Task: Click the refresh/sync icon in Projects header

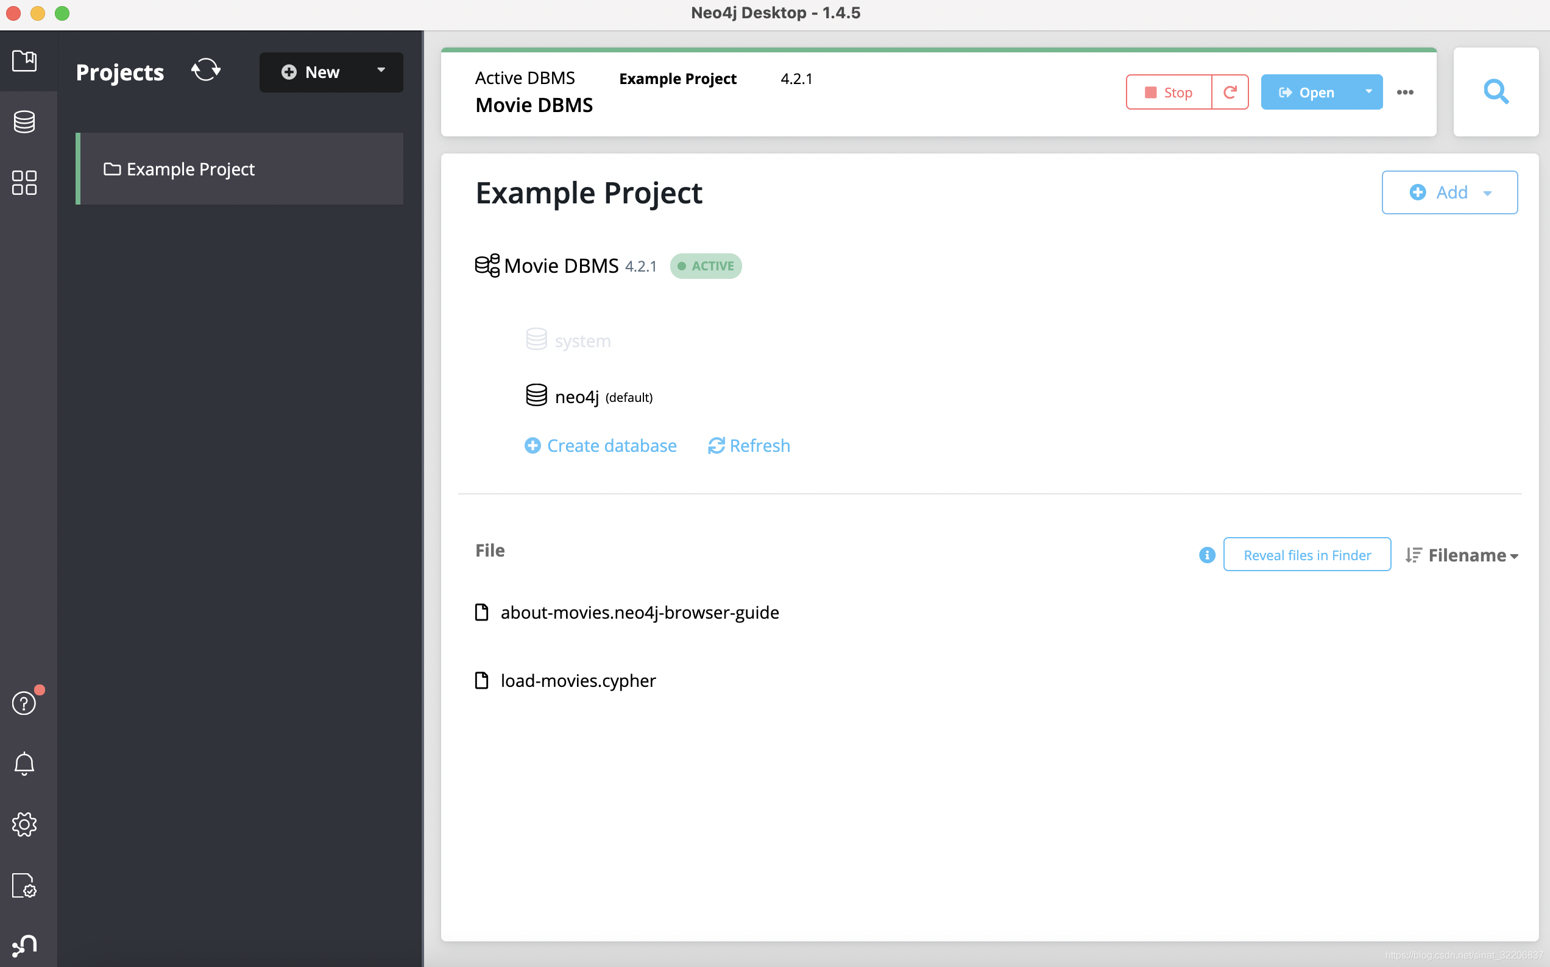Action: pos(205,70)
